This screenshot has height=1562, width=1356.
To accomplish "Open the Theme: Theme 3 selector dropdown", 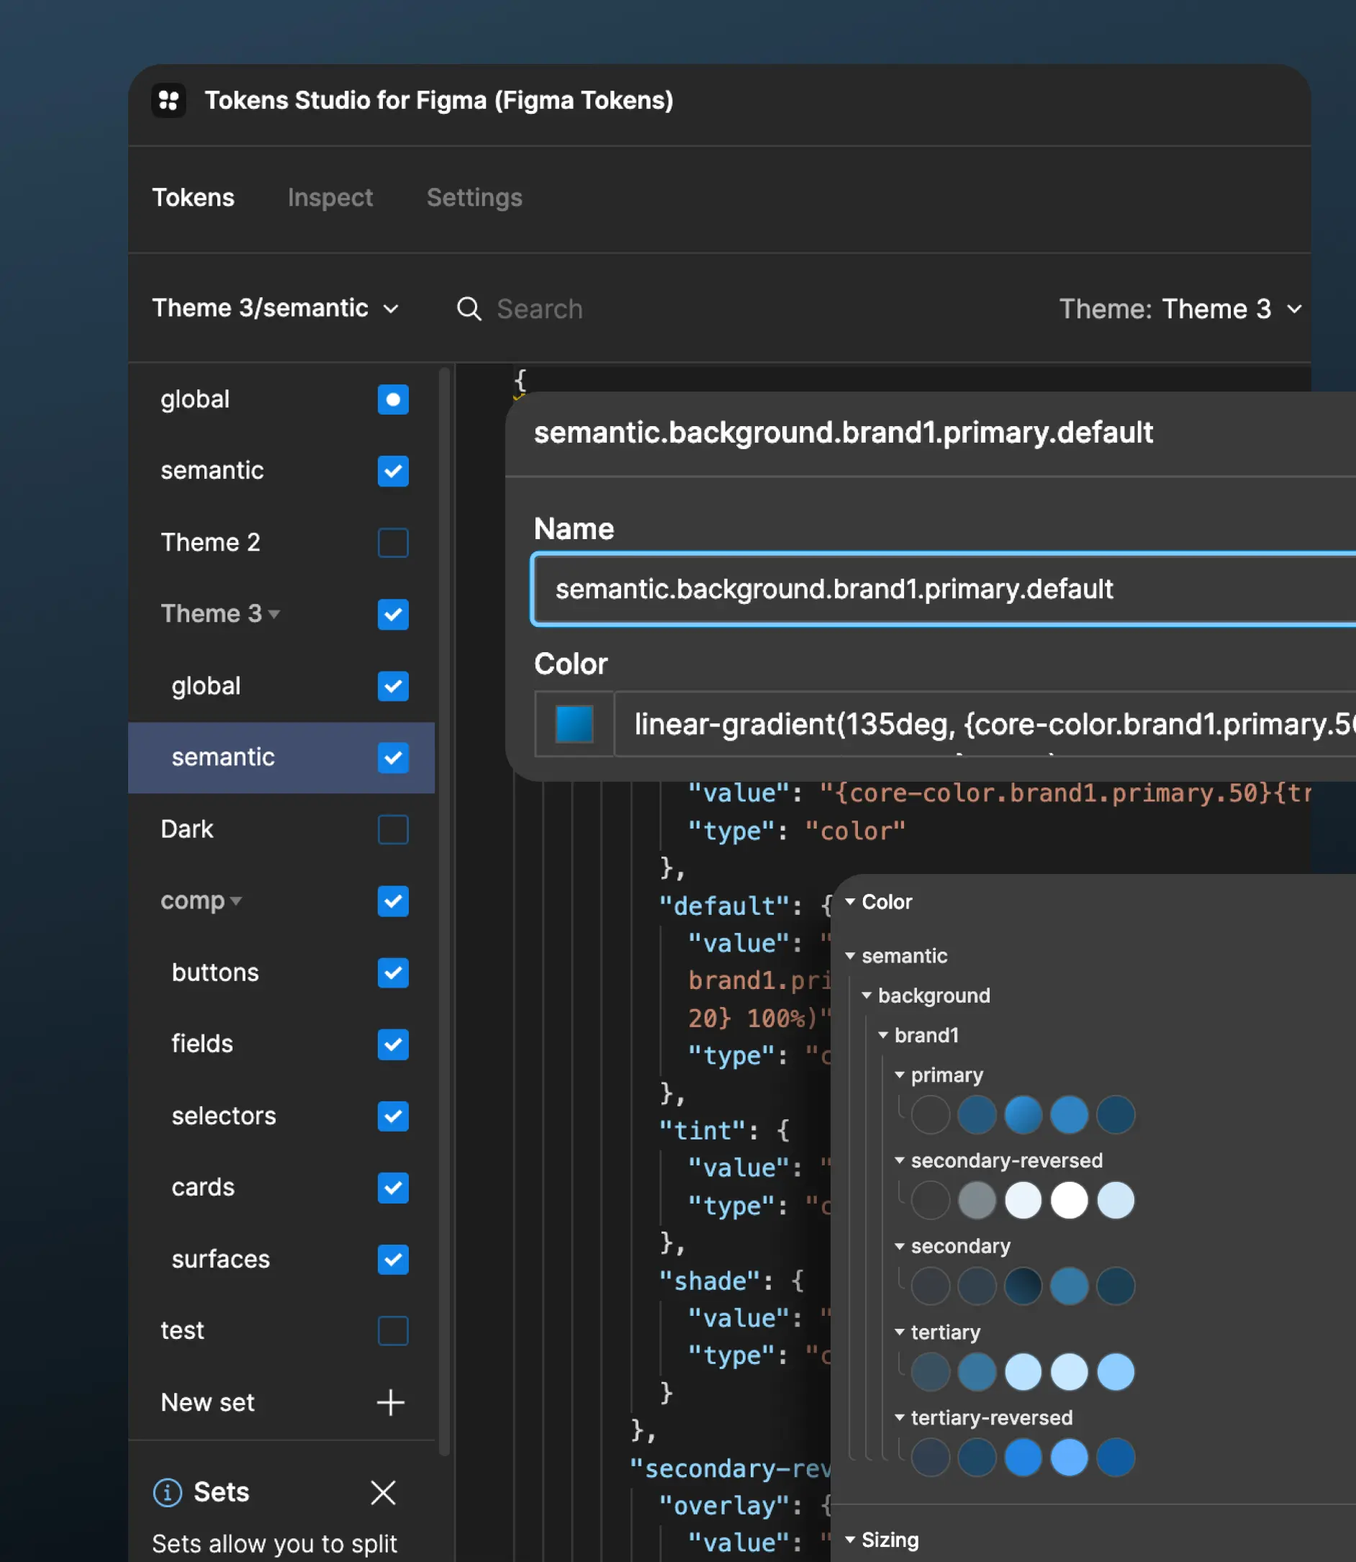I will (1180, 309).
